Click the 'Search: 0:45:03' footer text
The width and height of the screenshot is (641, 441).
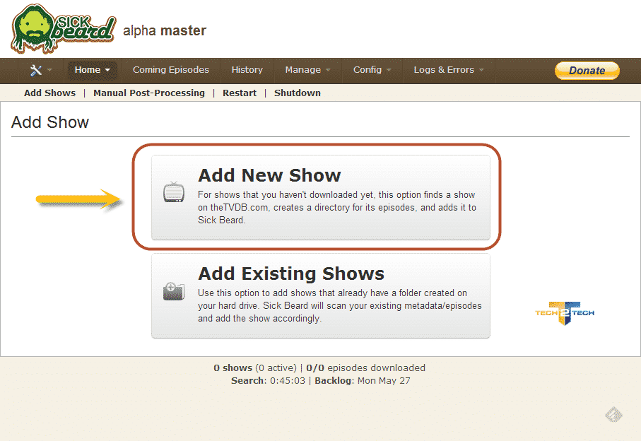[268, 380]
